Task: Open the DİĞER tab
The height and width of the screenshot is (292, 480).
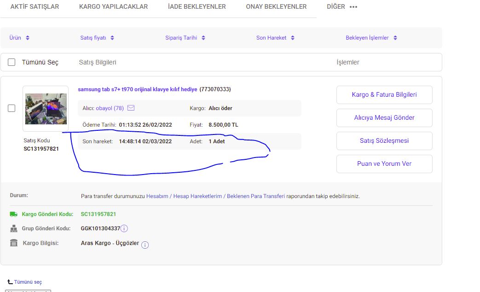Action: point(336,7)
